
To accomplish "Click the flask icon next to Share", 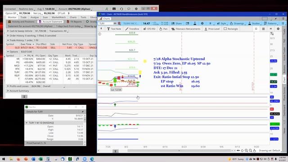I will click(x=195, y=23).
